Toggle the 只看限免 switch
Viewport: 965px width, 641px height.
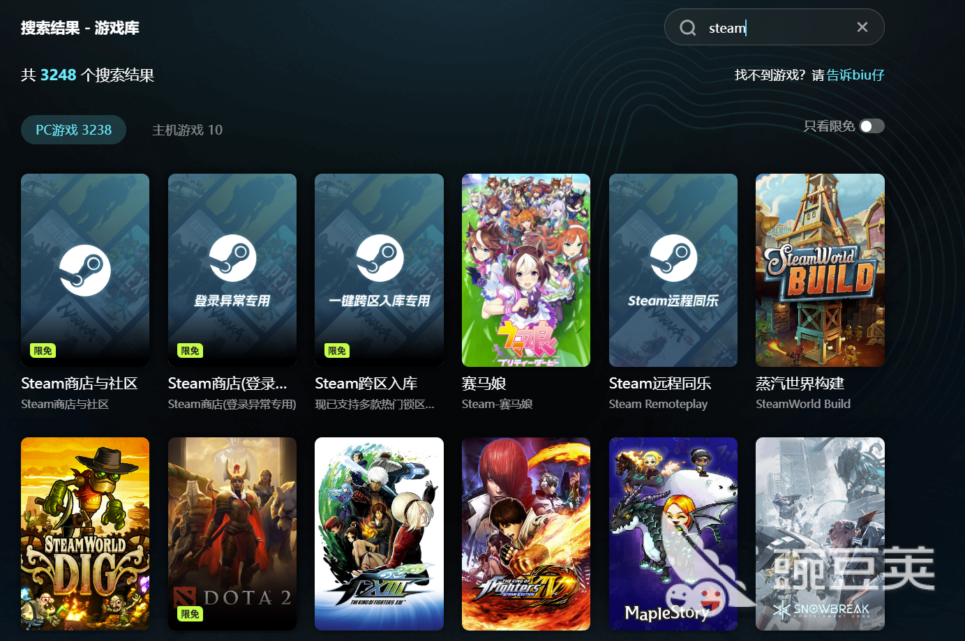point(872,126)
